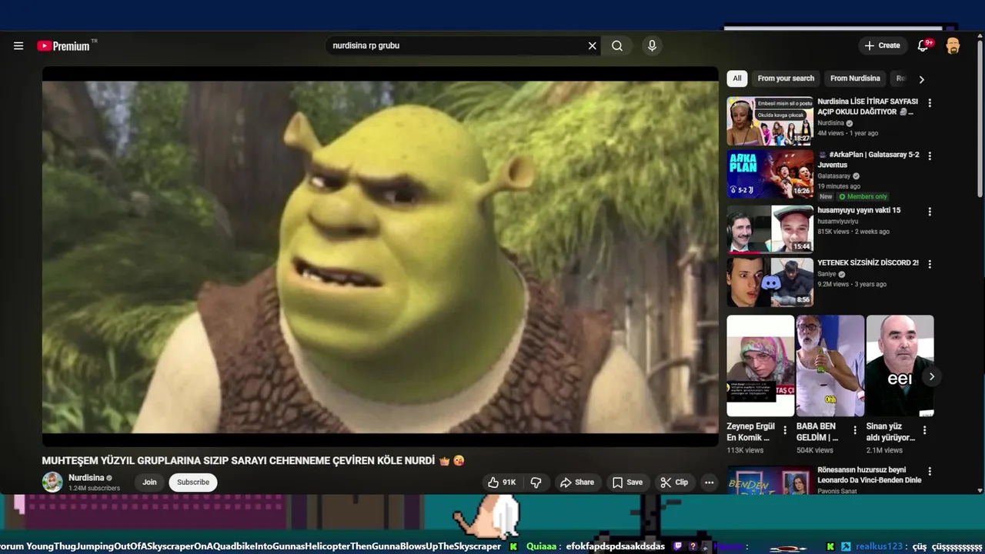Open Sinan yüz aldı yürüyor short
The height and width of the screenshot is (554, 985).
(x=900, y=365)
